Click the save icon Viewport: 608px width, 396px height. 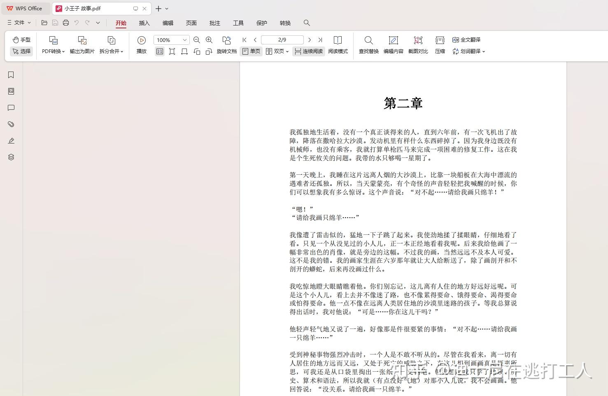(x=55, y=23)
